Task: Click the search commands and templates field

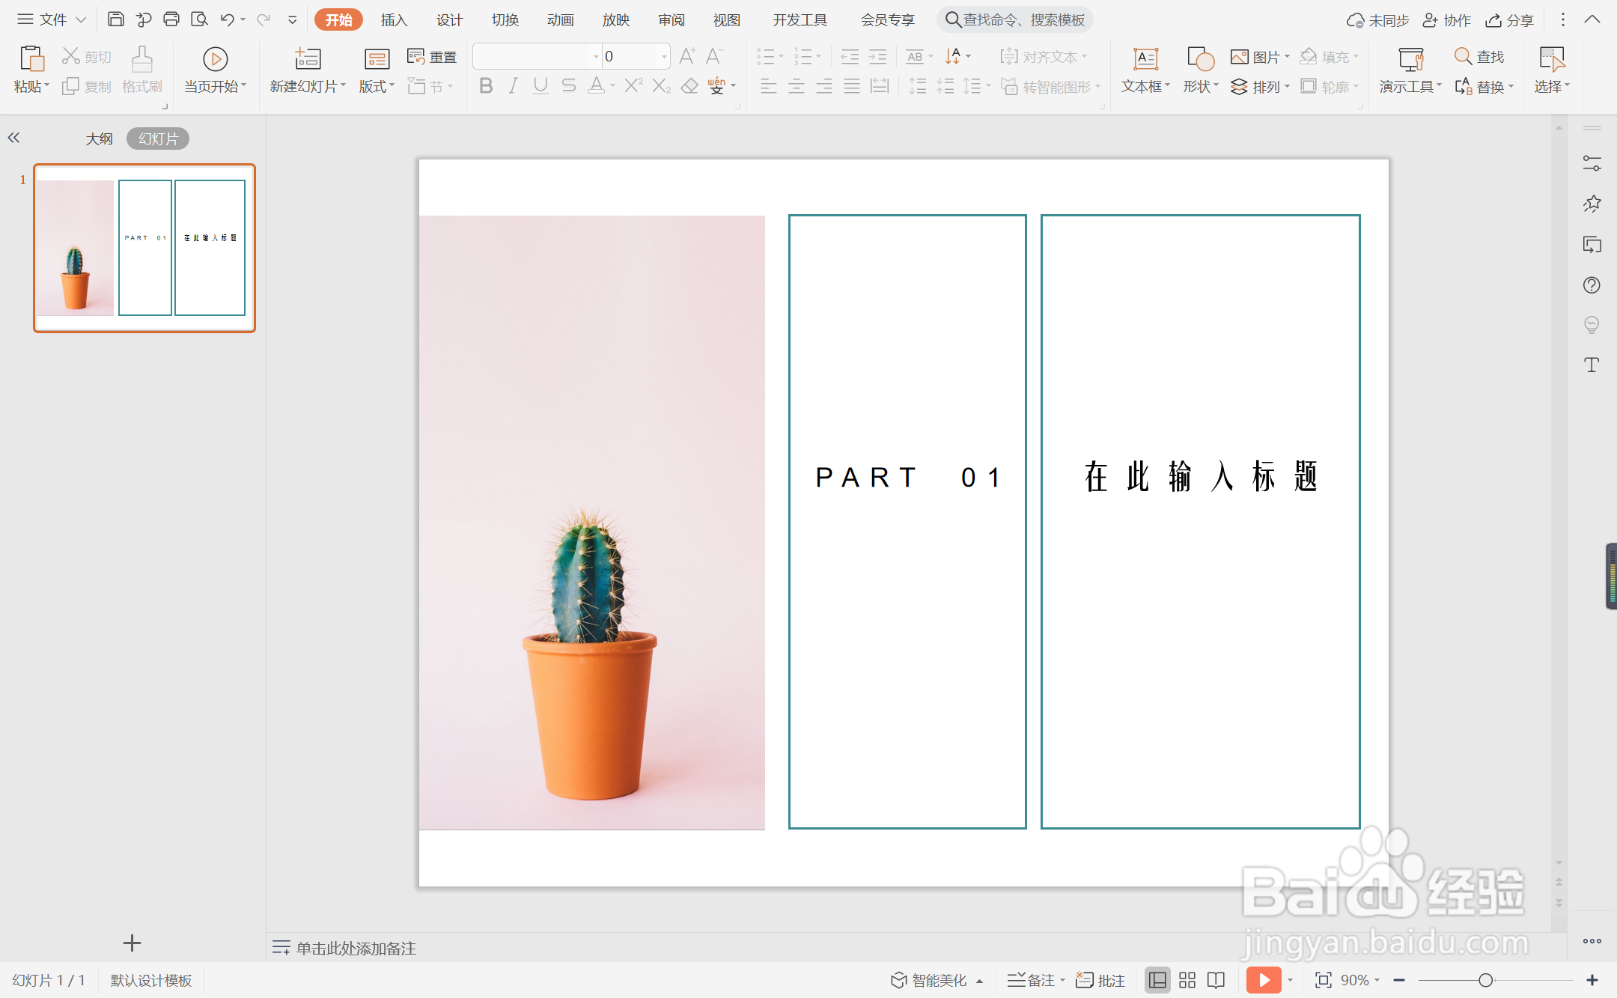Action: [x=1015, y=19]
